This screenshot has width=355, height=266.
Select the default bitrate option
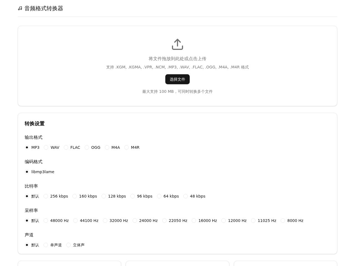tap(27, 196)
